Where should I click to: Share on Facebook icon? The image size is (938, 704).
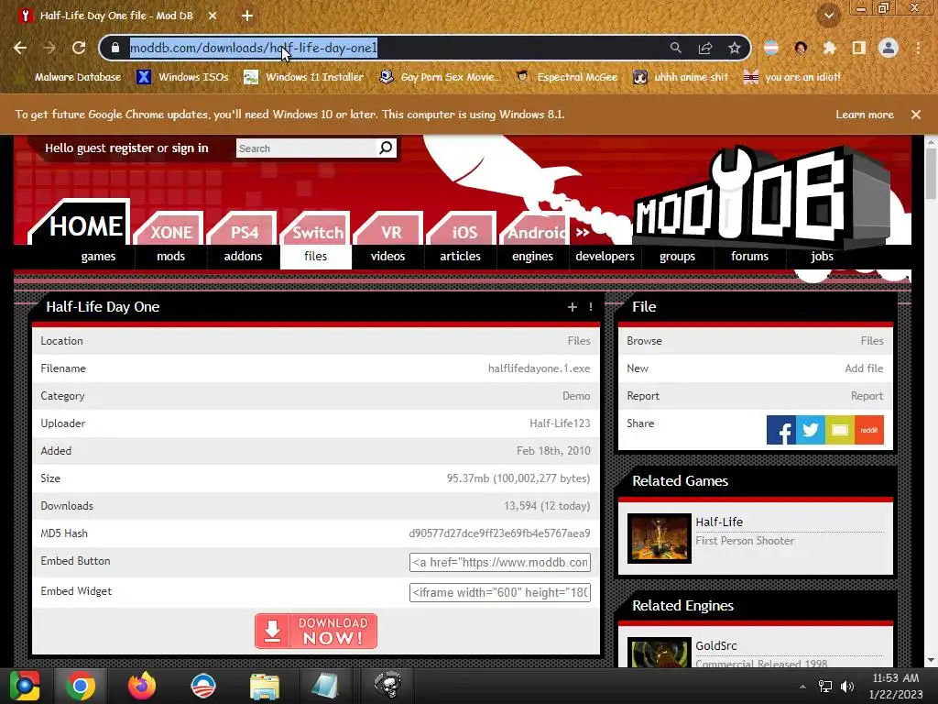pyautogui.click(x=780, y=430)
